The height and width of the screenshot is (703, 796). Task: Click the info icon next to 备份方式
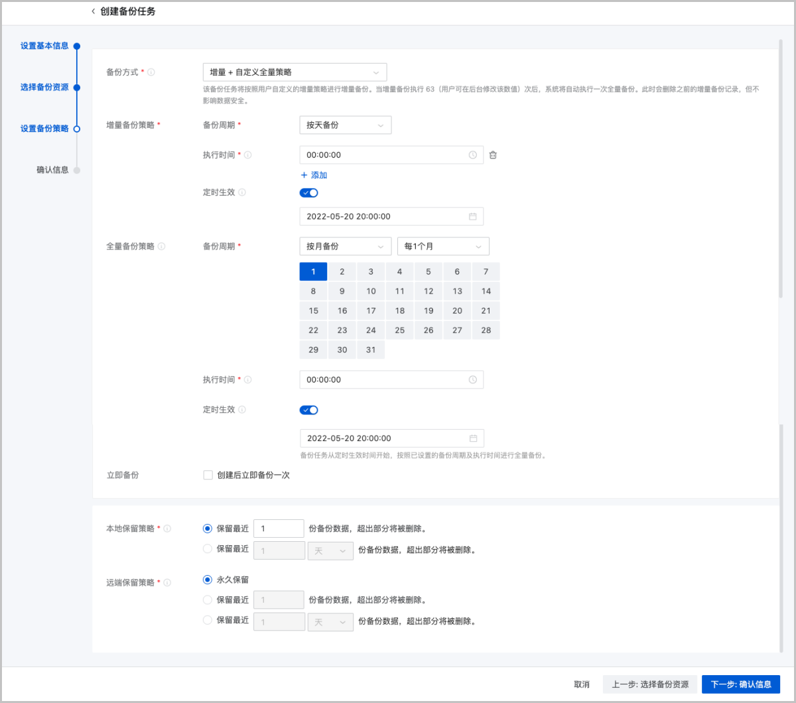pyautogui.click(x=151, y=72)
